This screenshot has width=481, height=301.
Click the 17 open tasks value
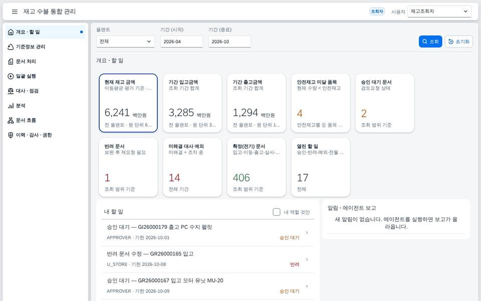tap(303, 178)
